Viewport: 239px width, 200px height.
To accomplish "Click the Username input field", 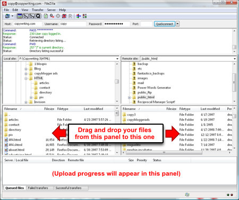I will [x=73, y=24].
